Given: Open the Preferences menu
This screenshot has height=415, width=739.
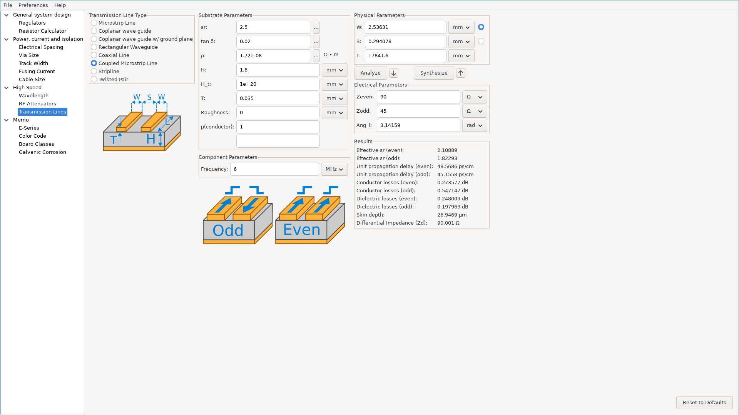Looking at the screenshot, I should point(33,5).
